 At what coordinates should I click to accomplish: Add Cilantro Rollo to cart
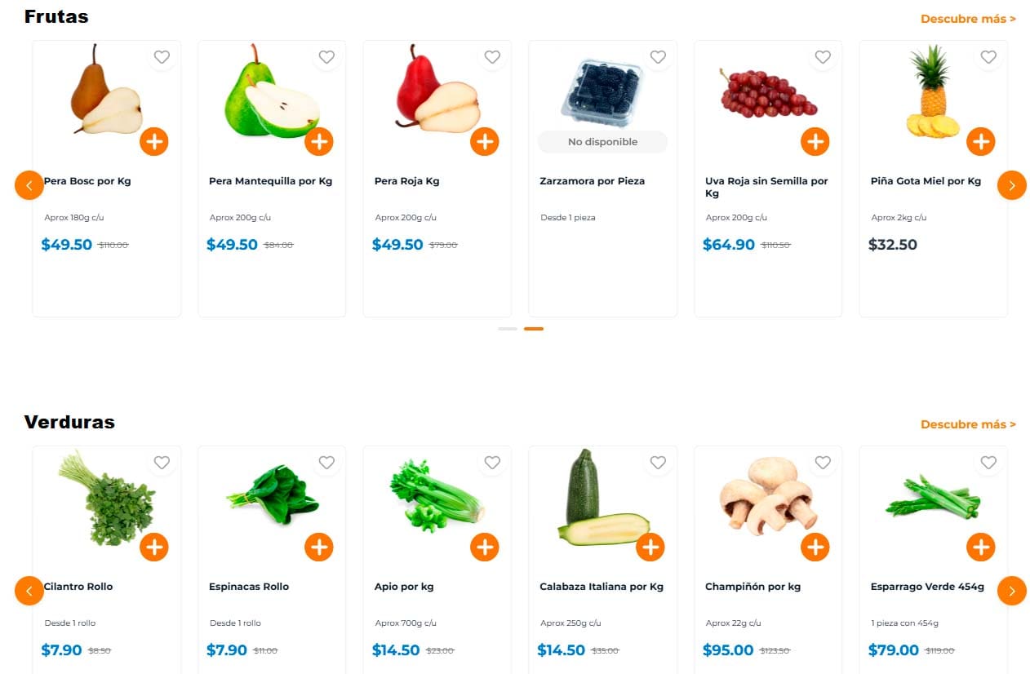coord(153,547)
